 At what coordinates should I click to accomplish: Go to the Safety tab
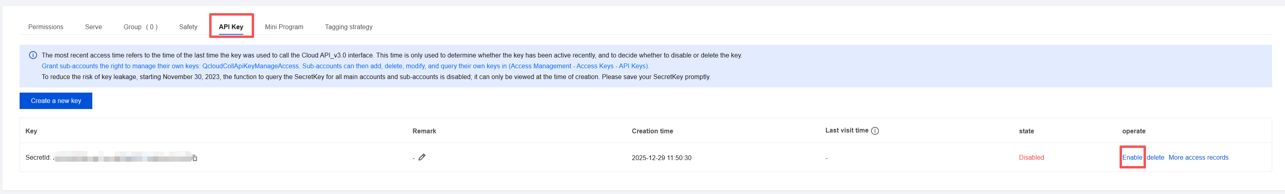click(x=188, y=27)
